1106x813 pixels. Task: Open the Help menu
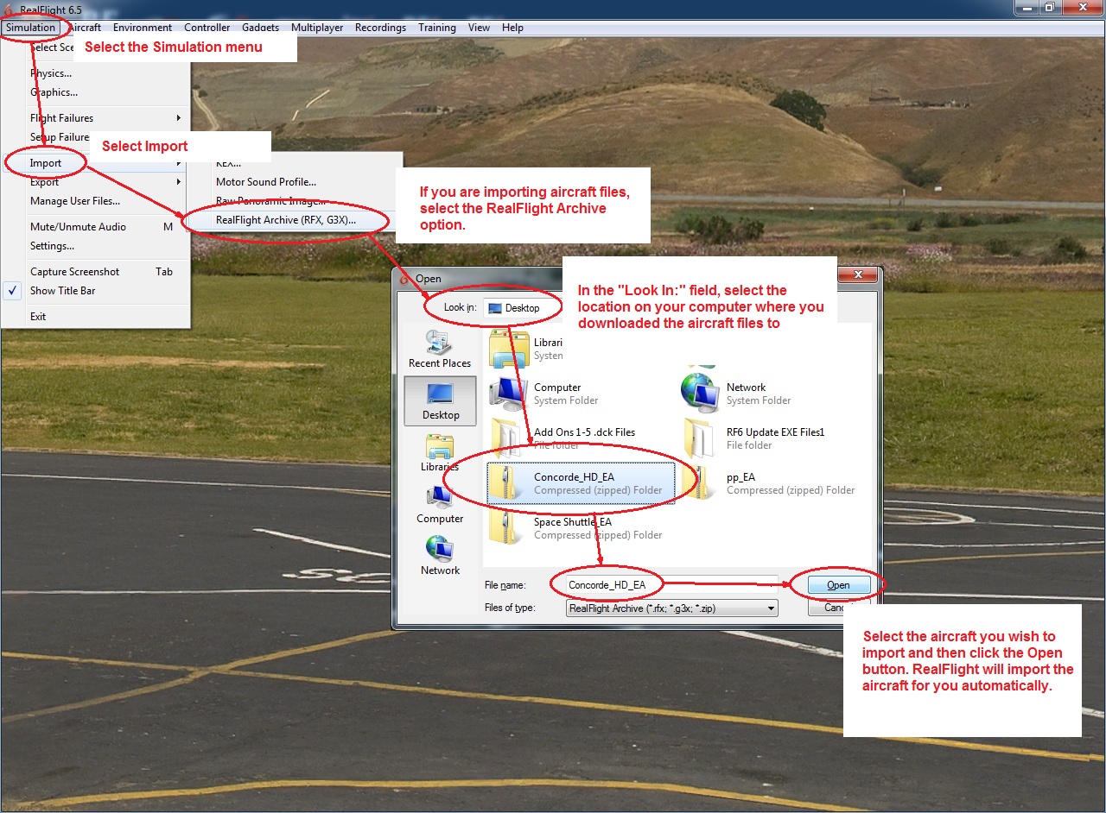tap(512, 28)
